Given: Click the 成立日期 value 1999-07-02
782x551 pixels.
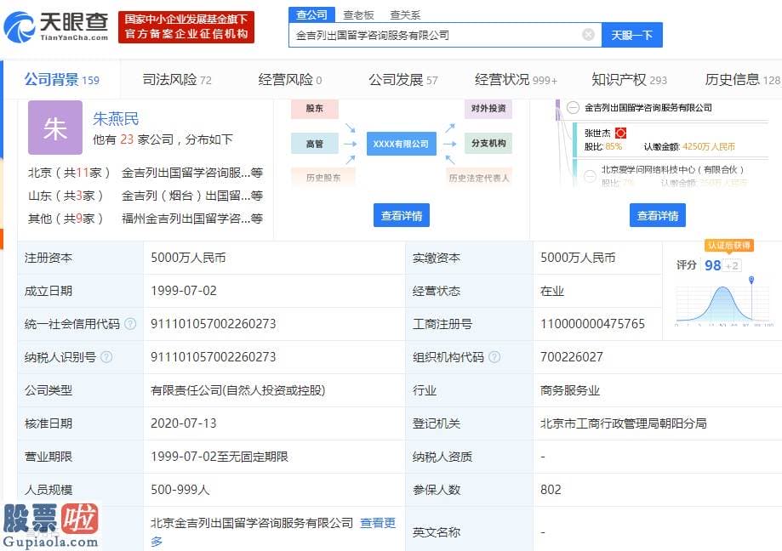Looking at the screenshot, I should click(x=184, y=291).
